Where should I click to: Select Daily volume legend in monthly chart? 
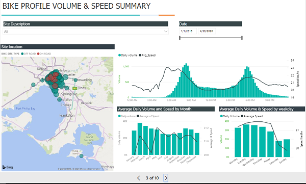click(127, 116)
